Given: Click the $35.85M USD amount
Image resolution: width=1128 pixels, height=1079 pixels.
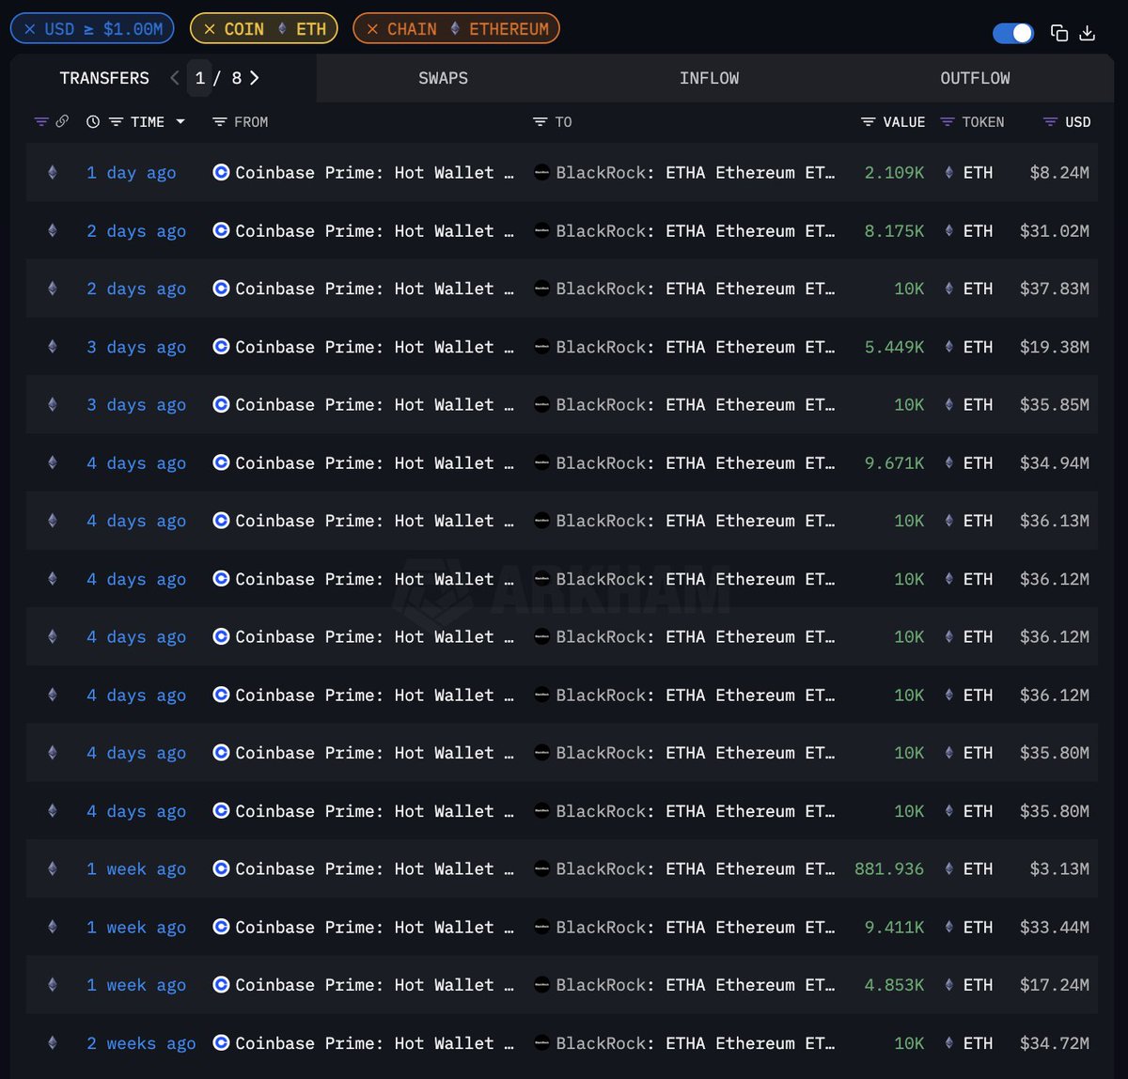Looking at the screenshot, I should [x=1055, y=405].
